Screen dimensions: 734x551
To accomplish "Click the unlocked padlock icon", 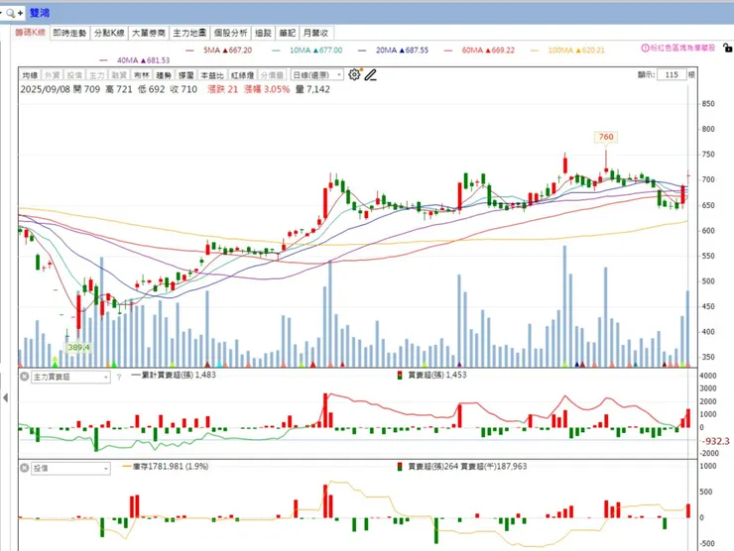I will click(x=727, y=48).
